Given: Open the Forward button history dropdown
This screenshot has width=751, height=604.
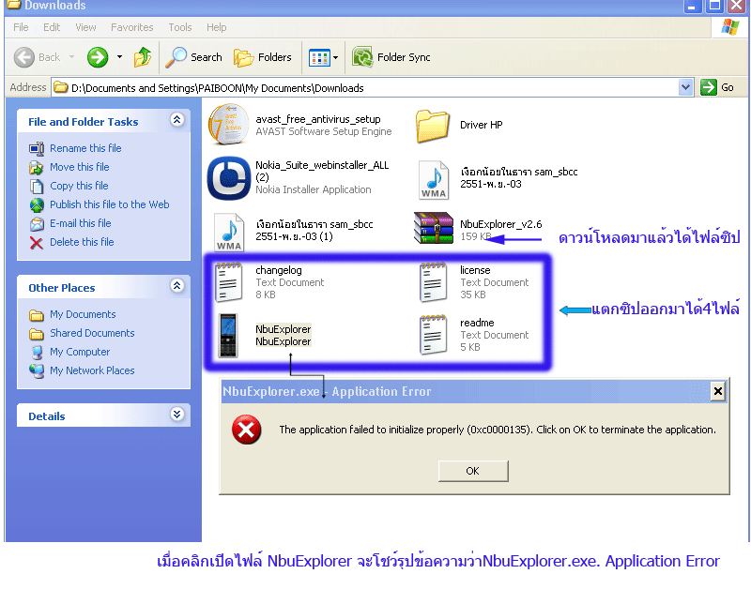Looking at the screenshot, I should 119,57.
